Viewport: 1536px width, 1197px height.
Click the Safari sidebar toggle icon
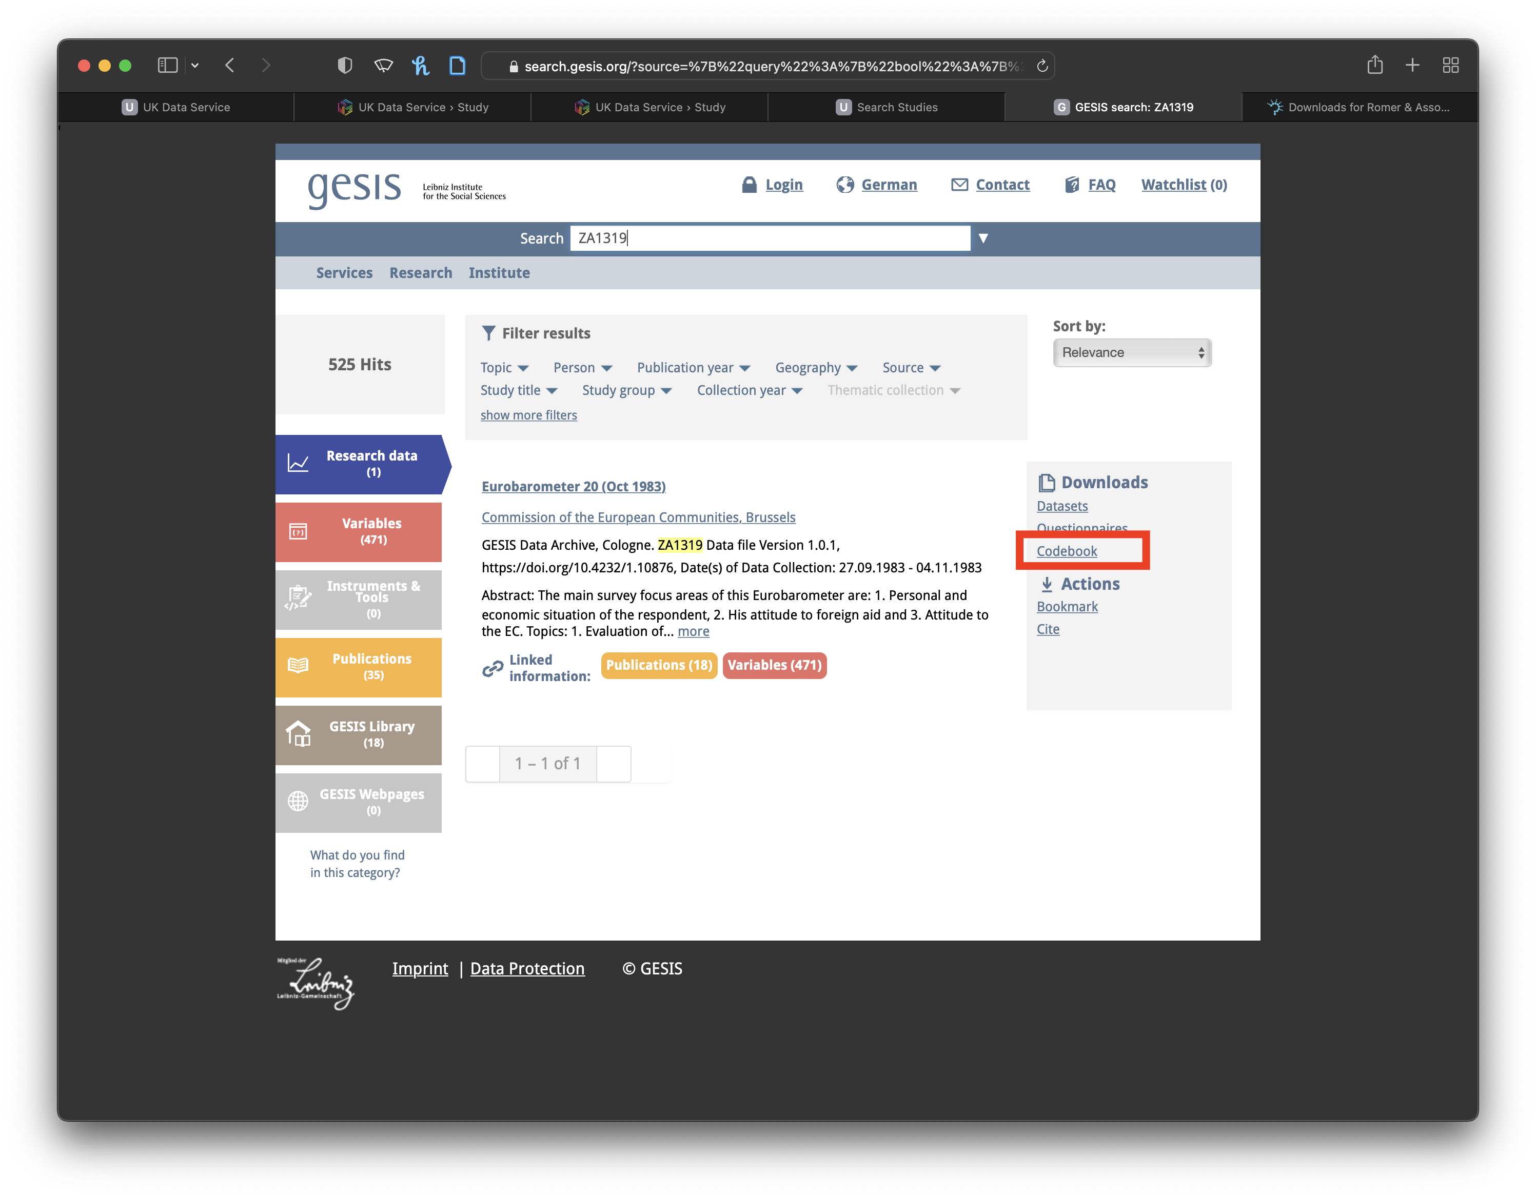tap(167, 65)
